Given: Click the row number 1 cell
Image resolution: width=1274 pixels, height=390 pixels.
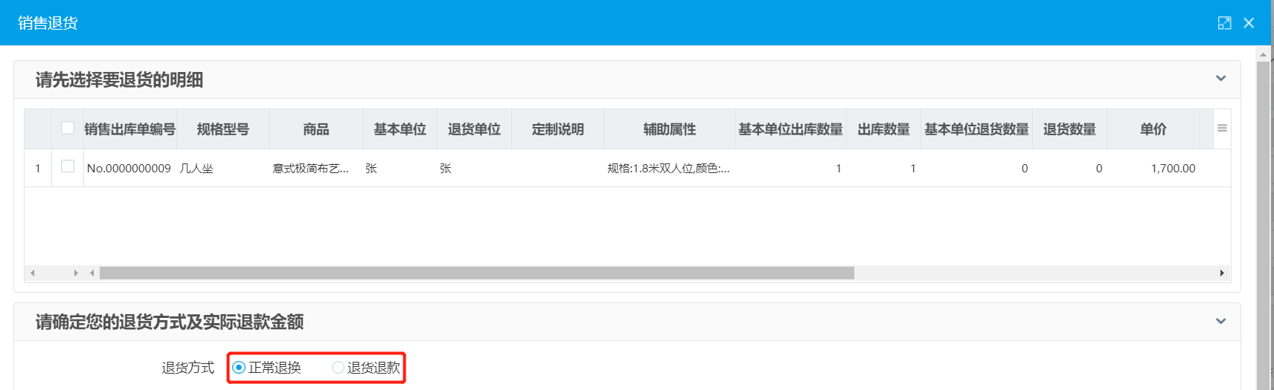Looking at the screenshot, I should (x=38, y=169).
